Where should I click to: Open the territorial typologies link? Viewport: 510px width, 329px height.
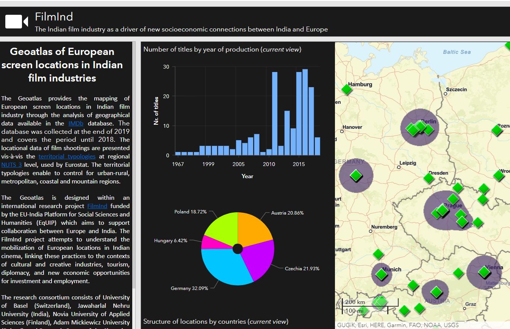click(x=67, y=157)
